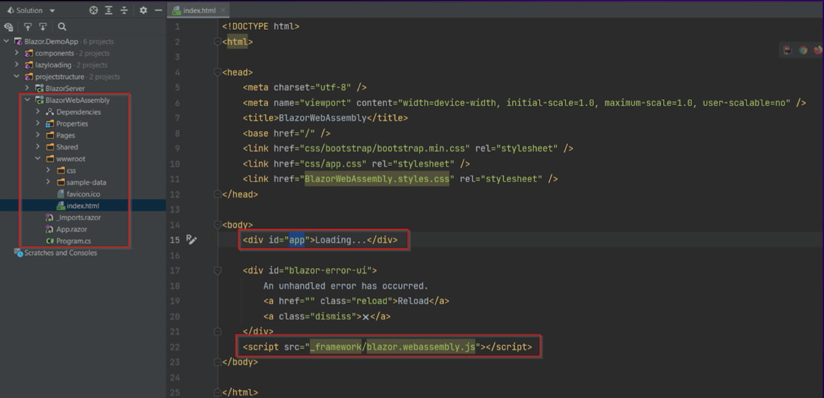Click the meta charset utf-8 line
Viewport: 824px width, 398px height.
(x=305, y=88)
